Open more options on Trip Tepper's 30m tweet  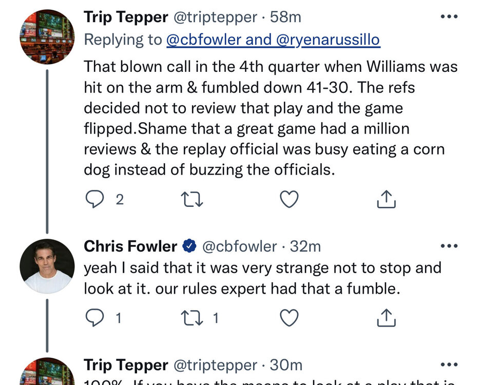pos(449,365)
